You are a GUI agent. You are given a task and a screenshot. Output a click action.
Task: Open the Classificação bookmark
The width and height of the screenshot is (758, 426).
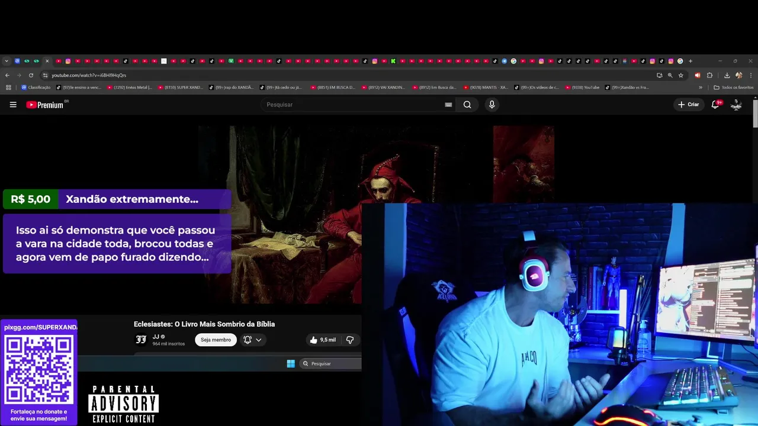click(36, 88)
